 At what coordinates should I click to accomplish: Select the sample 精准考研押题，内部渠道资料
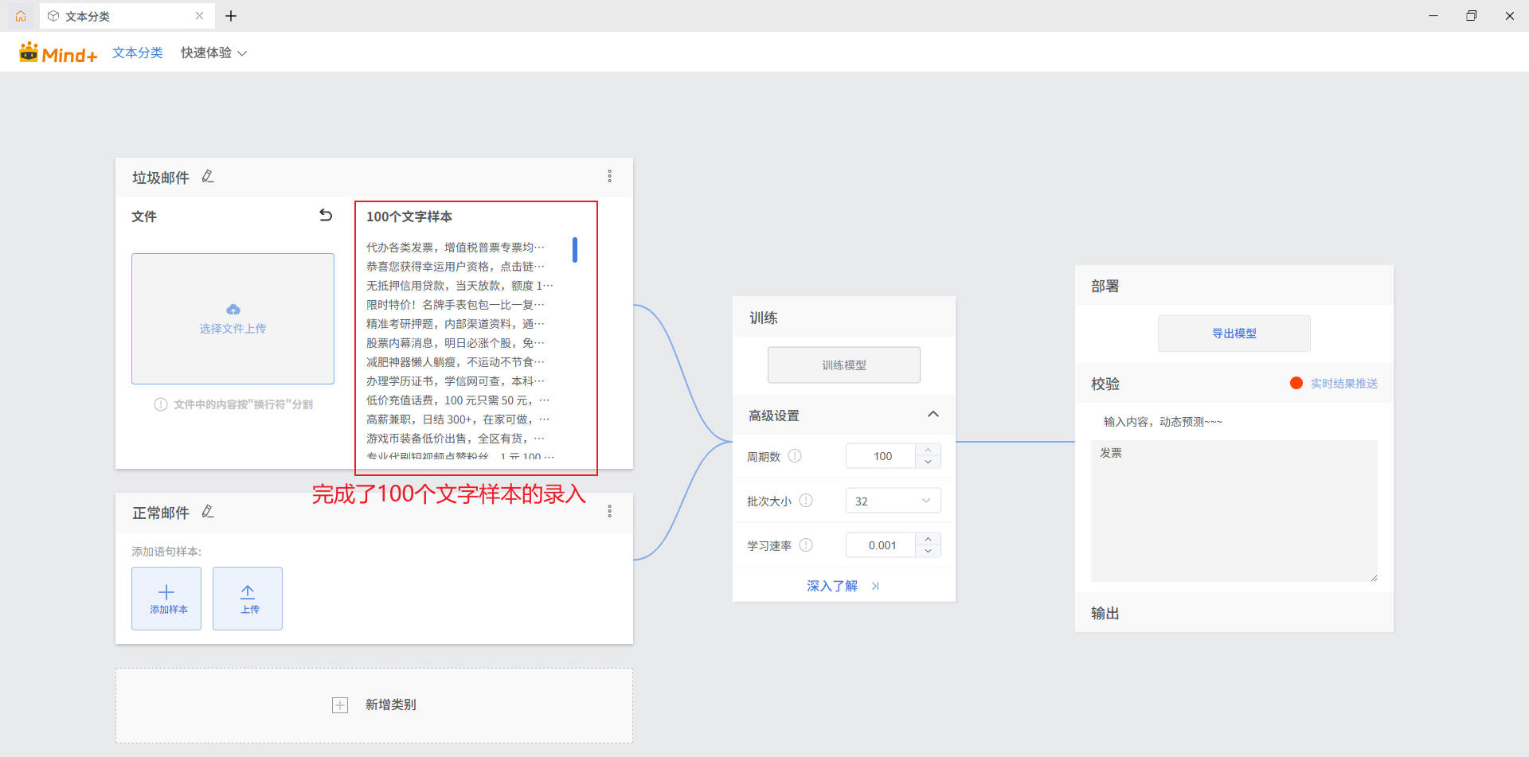click(456, 324)
